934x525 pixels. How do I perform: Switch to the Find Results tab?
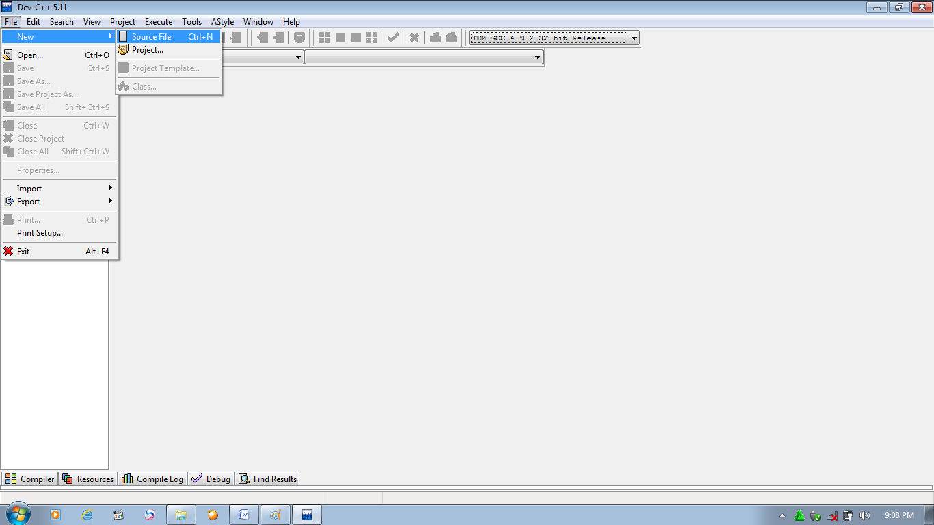tap(267, 479)
